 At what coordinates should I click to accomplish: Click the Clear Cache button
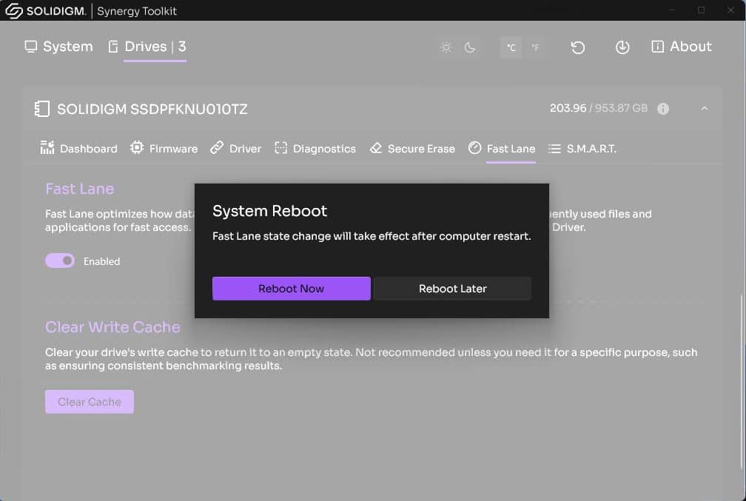[x=90, y=402]
